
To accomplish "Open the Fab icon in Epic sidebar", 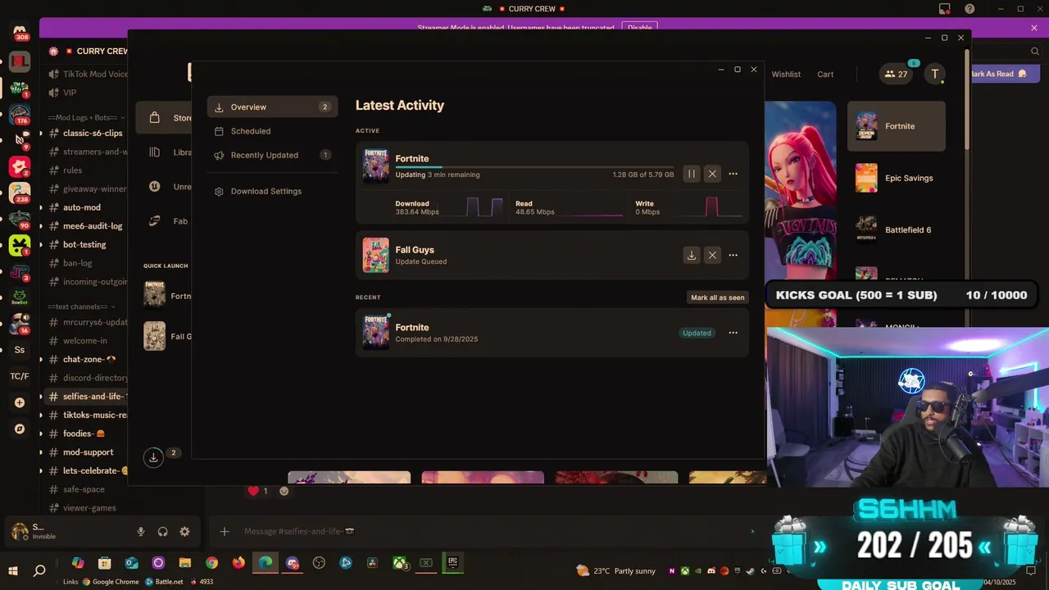I will [155, 221].
